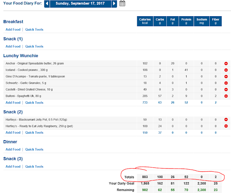
Task: Remove Iceland Cooked prawns entry
Action: coord(226,70)
